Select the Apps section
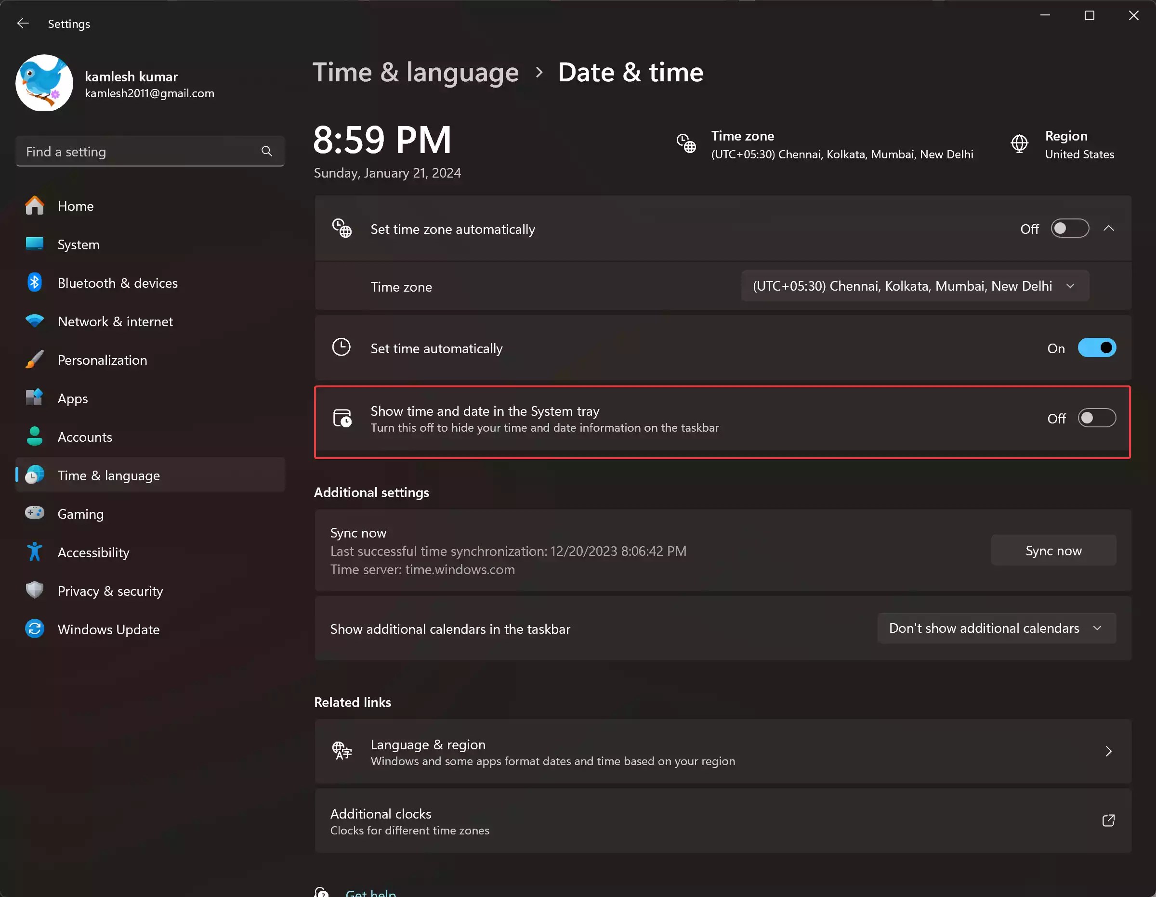The width and height of the screenshot is (1156, 897). (x=73, y=398)
